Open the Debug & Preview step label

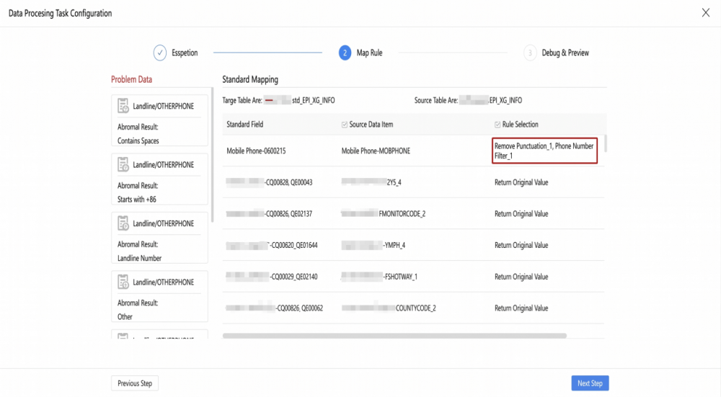(x=565, y=53)
